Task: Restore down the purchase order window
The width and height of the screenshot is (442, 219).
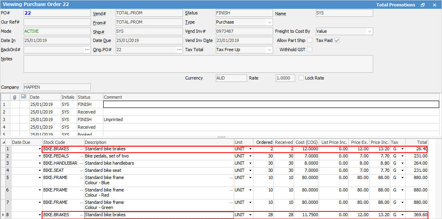Action: click(x=423, y=5)
